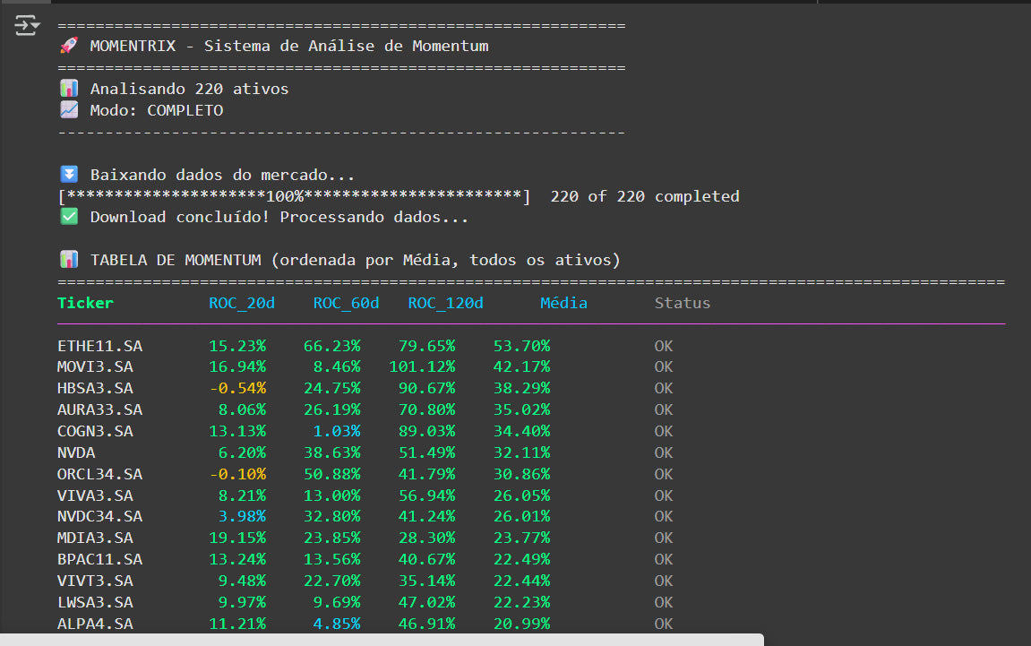This screenshot has height=646, width=1031.
Task: Click the ROC_120d column header
Action: click(445, 303)
